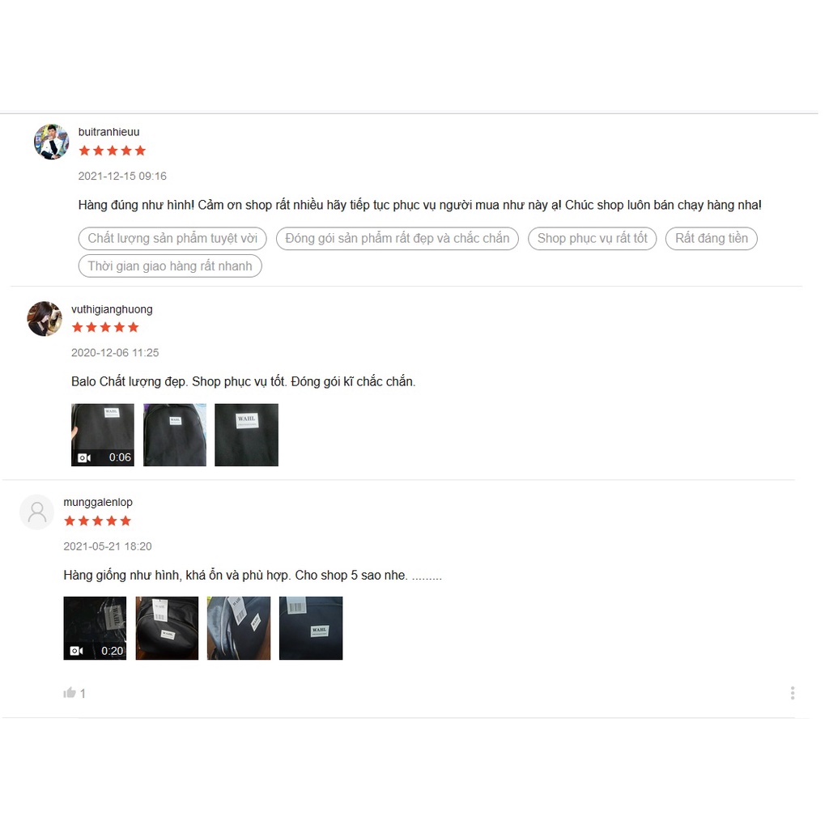Viewport: 829px width, 829px height.
Task: Open buitranhieuu's profile avatar
Action: click(x=51, y=142)
